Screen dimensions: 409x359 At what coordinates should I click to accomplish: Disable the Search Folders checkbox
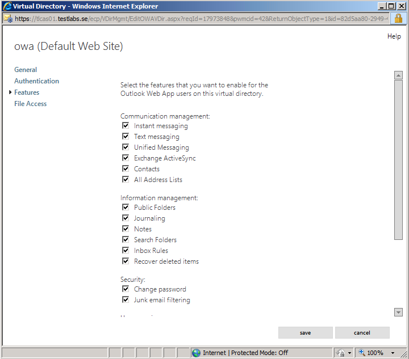click(126, 239)
